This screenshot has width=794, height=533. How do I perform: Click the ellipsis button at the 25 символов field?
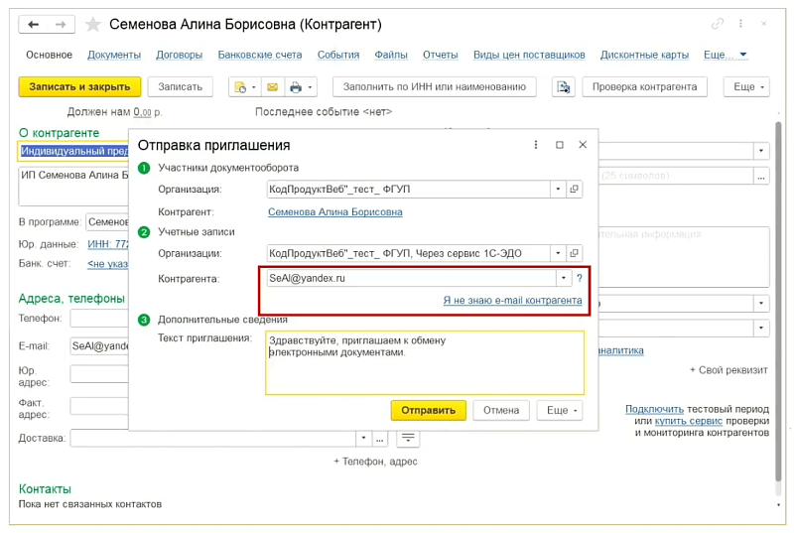click(x=761, y=176)
